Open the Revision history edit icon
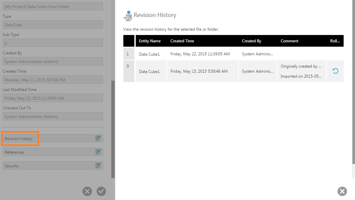 coord(98,138)
